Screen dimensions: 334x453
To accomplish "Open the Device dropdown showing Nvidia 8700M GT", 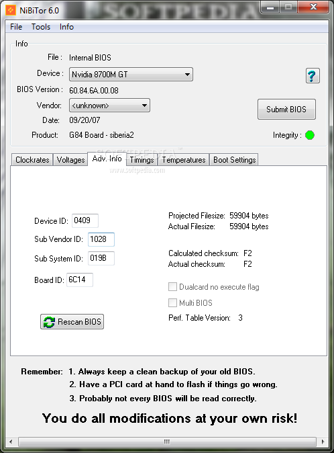I will click(x=131, y=74).
